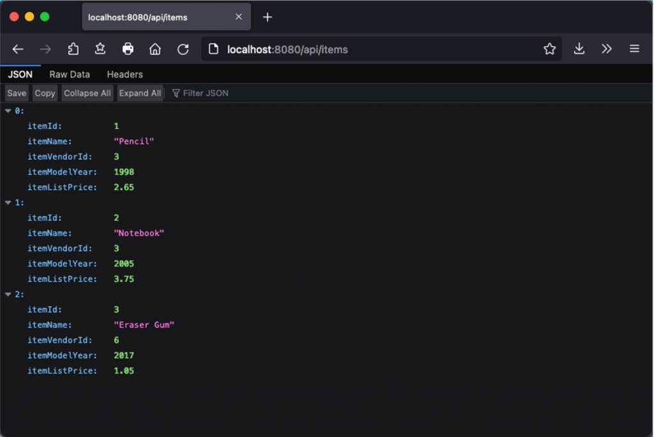The width and height of the screenshot is (654, 437).
Task: Click the itemModelYear key under item 0
Action: click(62, 172)
